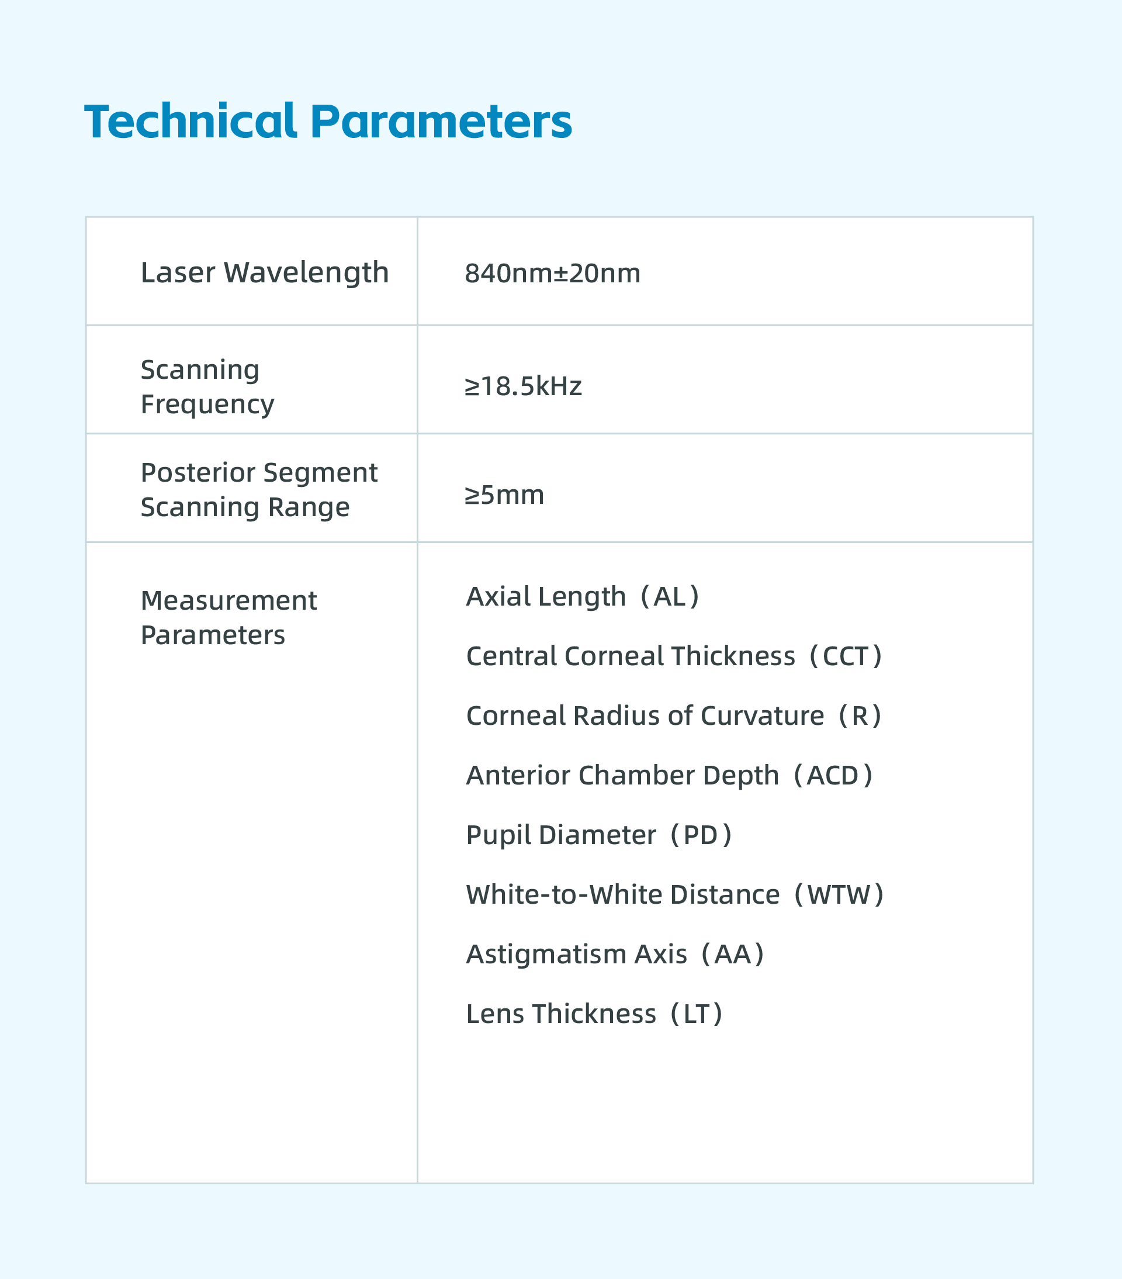The image size is (1122, 1279).
Task: Click the Scanning Frequency label
Action: point(207,387)
